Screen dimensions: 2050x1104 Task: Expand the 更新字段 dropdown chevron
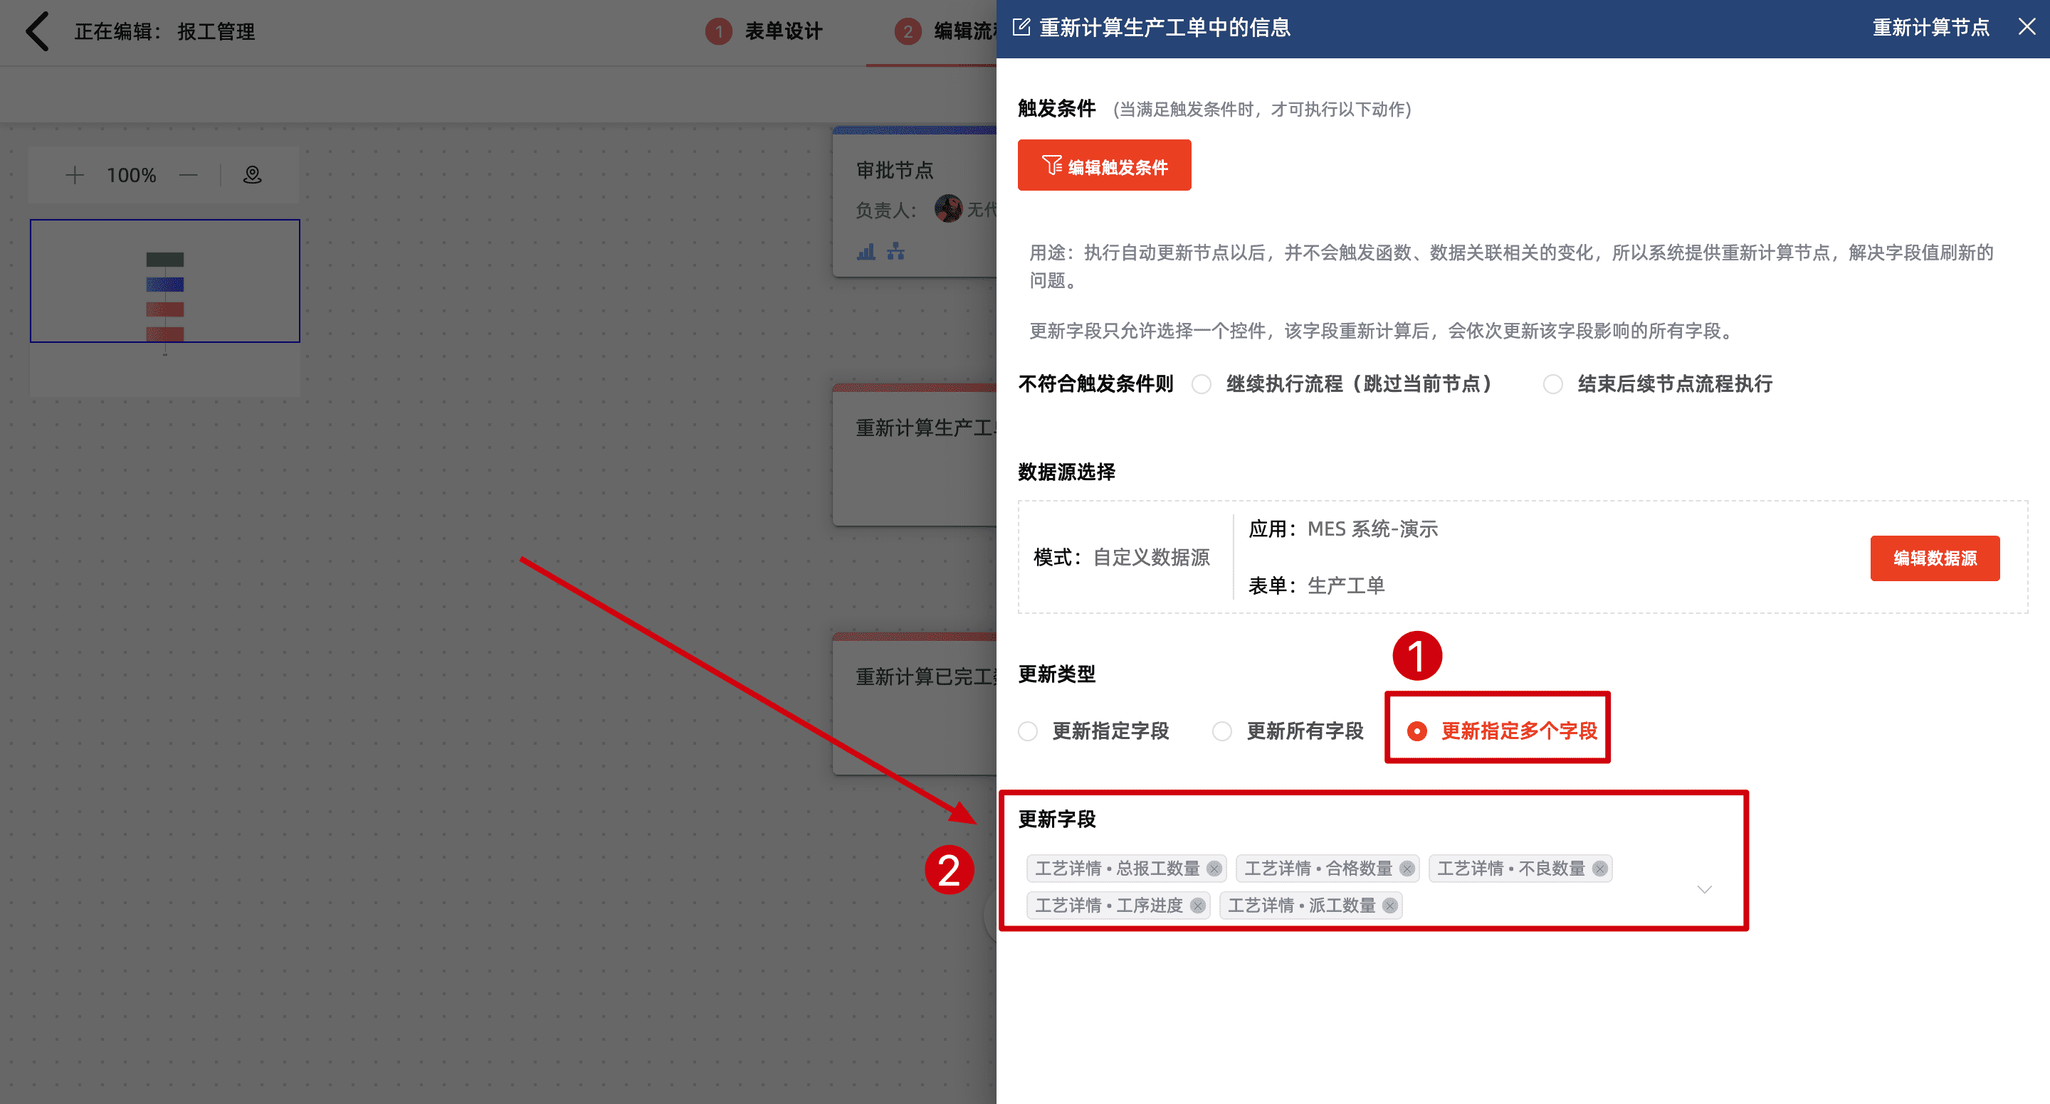point(1705,889)
